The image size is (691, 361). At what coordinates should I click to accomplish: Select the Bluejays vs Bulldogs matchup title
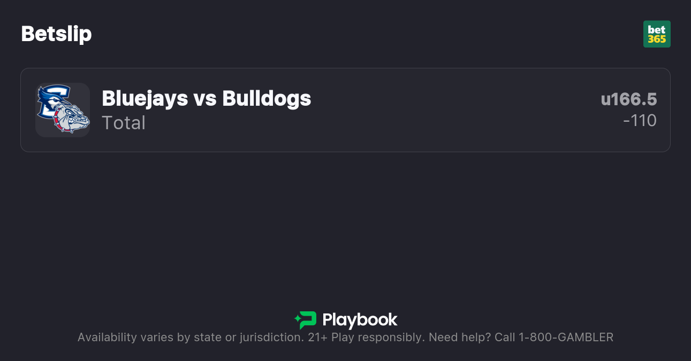(206, 98)
